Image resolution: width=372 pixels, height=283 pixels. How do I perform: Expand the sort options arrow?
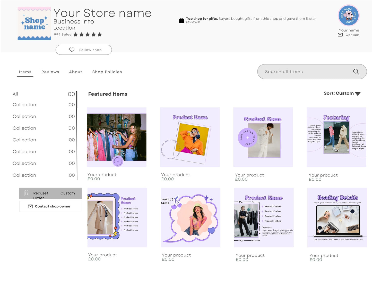click(x=357, y=94)
